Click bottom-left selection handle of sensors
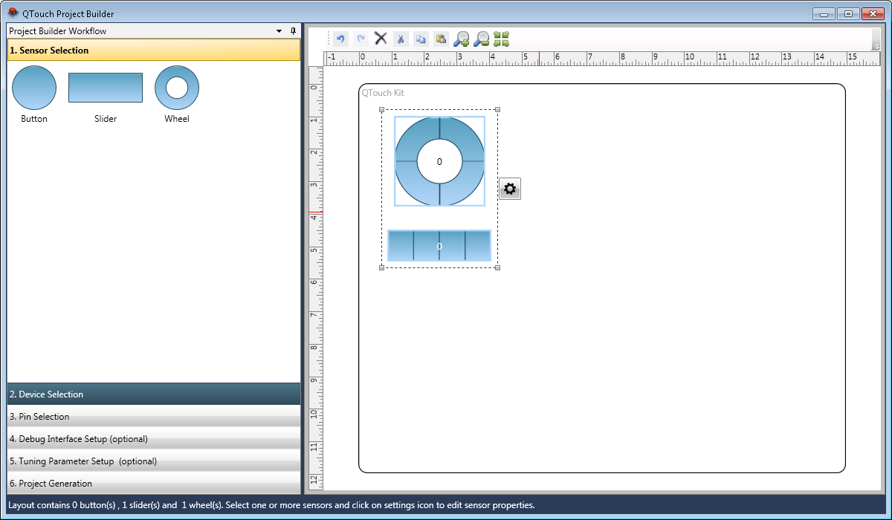Image resolution: width=892 pixels, height=520 pixels. 381,267
